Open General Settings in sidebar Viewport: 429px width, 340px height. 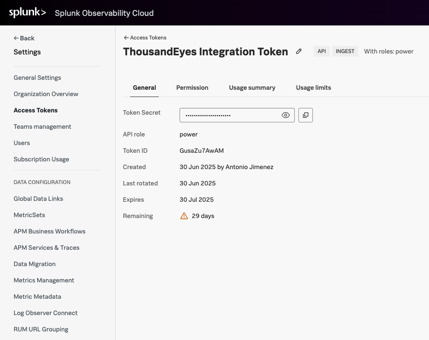click(37, 78)
